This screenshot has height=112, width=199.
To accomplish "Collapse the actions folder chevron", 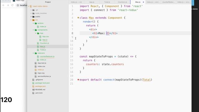I will pos(33,23).
